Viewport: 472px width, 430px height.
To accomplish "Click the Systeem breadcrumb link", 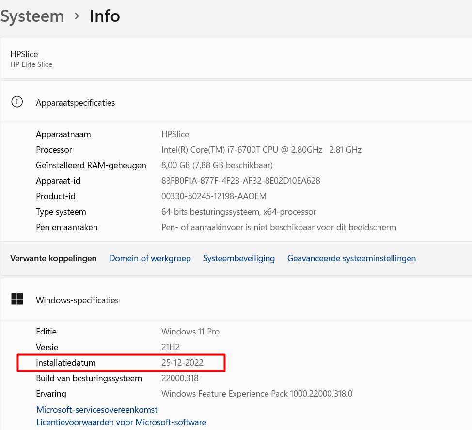I will (32, 16).
